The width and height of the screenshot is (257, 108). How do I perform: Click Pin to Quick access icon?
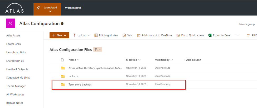coord(178,35)
